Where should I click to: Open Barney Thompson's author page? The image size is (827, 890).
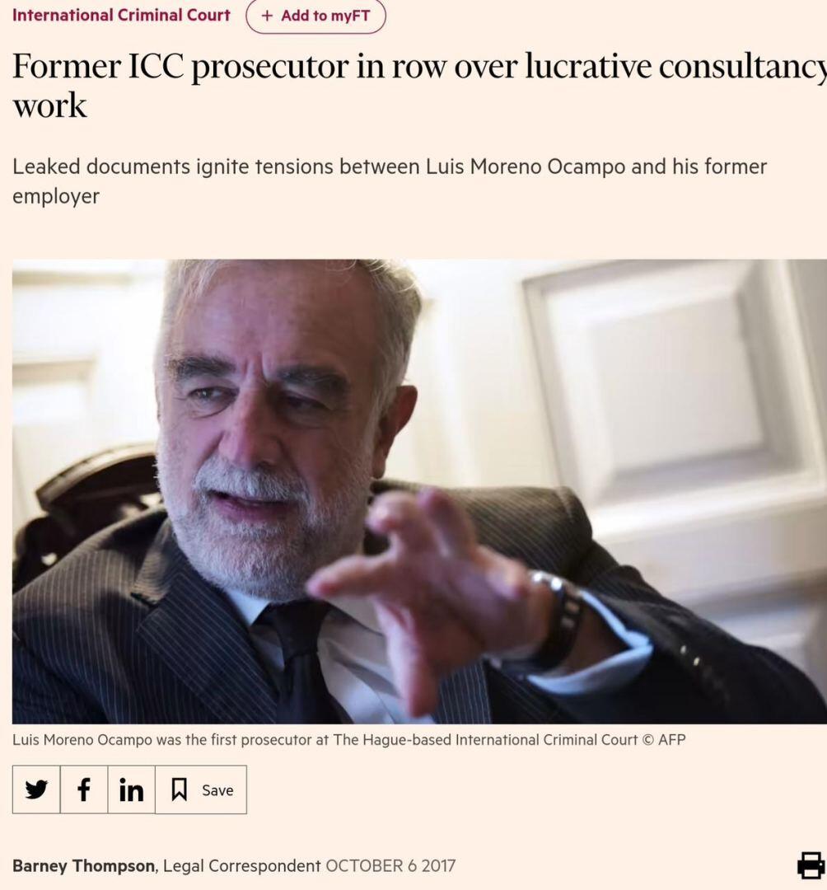[83, 865]
